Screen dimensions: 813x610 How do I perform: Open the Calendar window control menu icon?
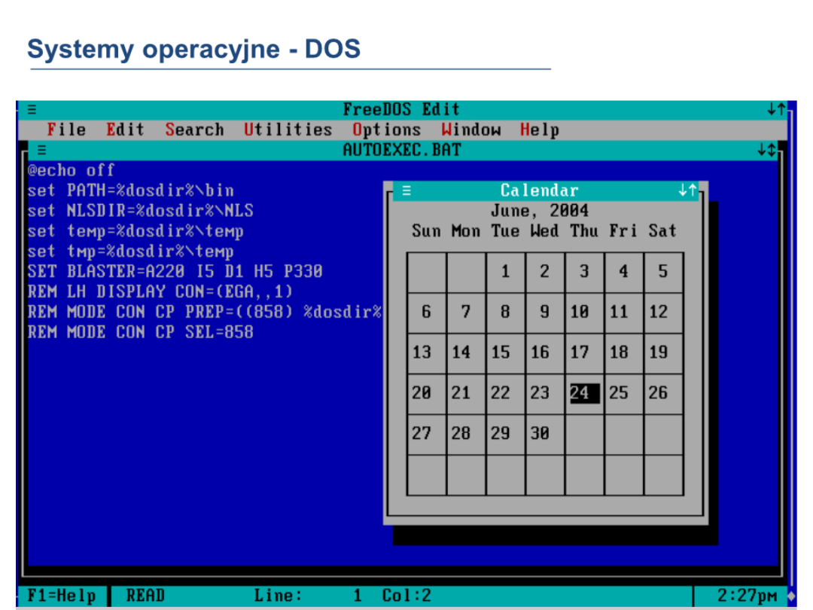pos(406,191)
